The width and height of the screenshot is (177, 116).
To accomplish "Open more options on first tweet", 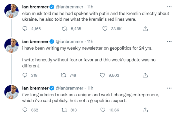I will [x=169, y=7].
